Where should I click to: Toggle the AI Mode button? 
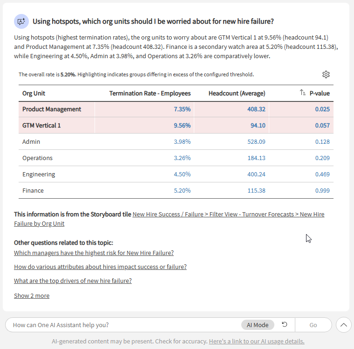[258, 325]
